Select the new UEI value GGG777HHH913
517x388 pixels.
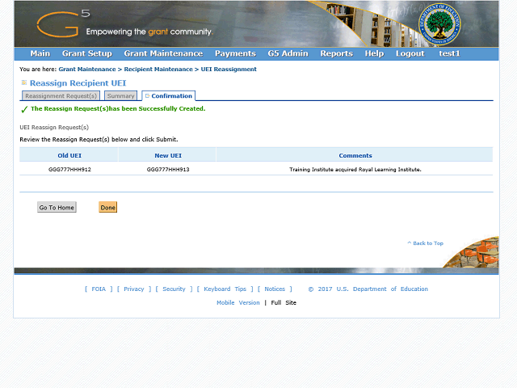(168, 169)
